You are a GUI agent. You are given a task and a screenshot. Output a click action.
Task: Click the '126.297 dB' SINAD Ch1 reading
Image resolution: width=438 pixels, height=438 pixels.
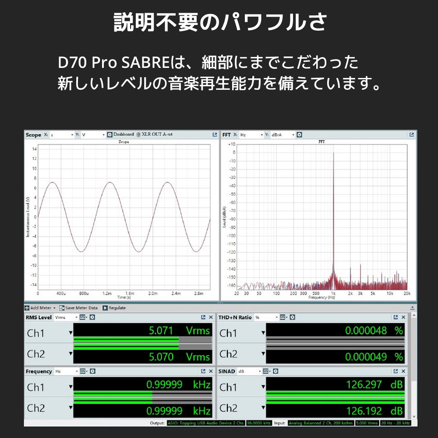(374, 385)
